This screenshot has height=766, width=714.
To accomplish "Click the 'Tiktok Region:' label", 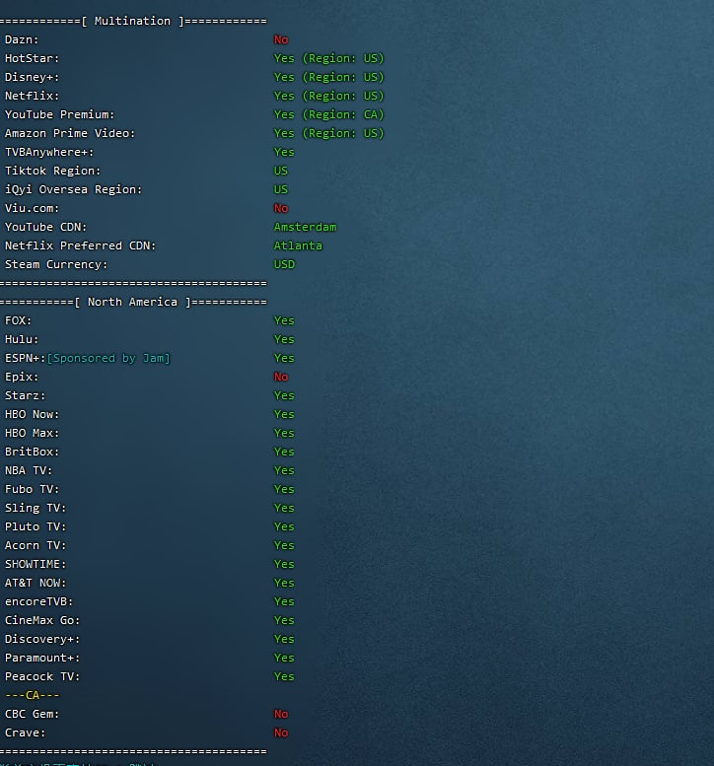I will tap(53, 171).
